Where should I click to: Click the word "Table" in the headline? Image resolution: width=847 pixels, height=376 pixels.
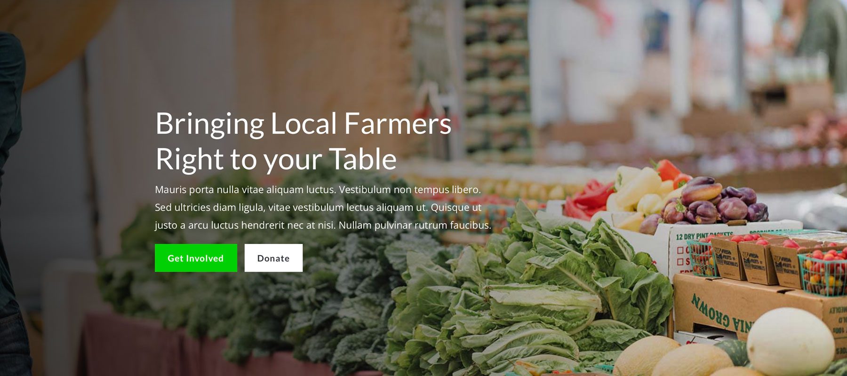363,159
